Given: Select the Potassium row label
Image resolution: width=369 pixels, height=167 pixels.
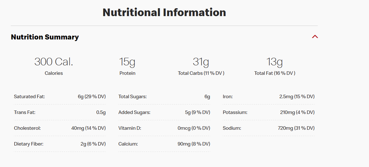Looking at the screenshot, I should 235,112.
